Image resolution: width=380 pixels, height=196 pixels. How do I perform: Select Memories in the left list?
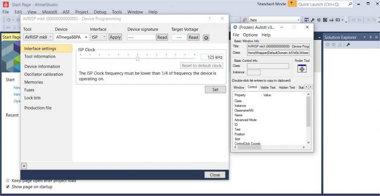tap(33, 82)
